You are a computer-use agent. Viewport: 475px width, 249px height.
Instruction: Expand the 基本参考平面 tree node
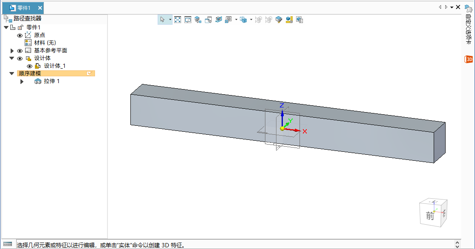pos(12,51)
